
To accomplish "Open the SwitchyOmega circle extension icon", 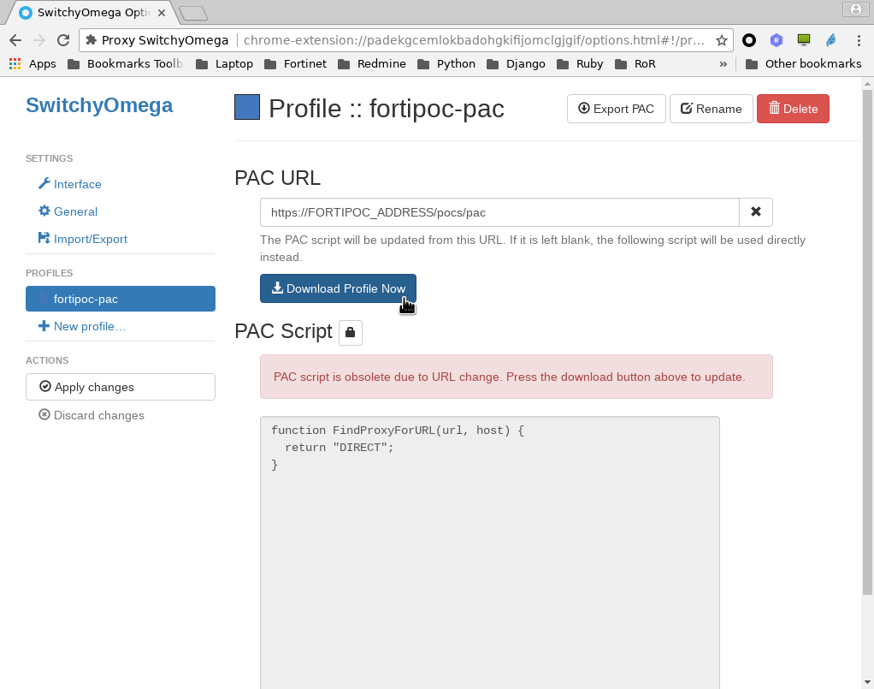I will click(749, 40).
